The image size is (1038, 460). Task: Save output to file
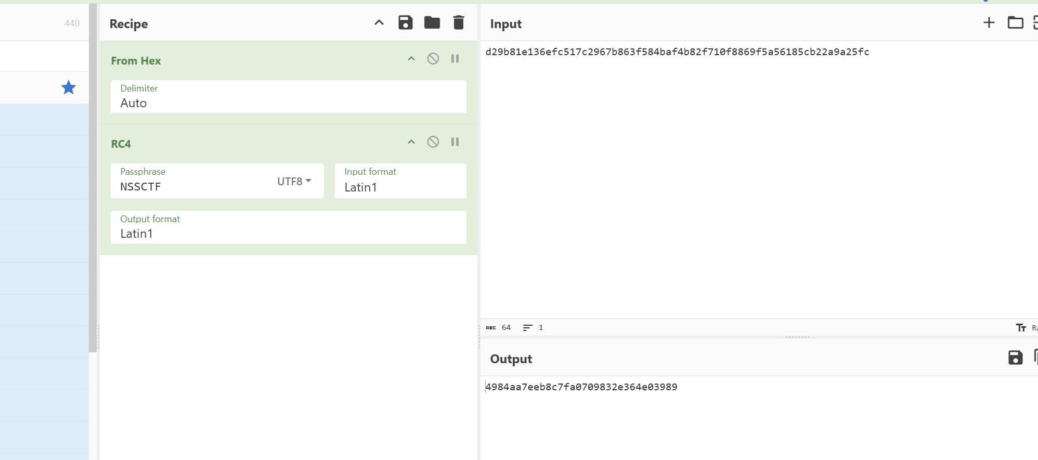point(1015,358)
